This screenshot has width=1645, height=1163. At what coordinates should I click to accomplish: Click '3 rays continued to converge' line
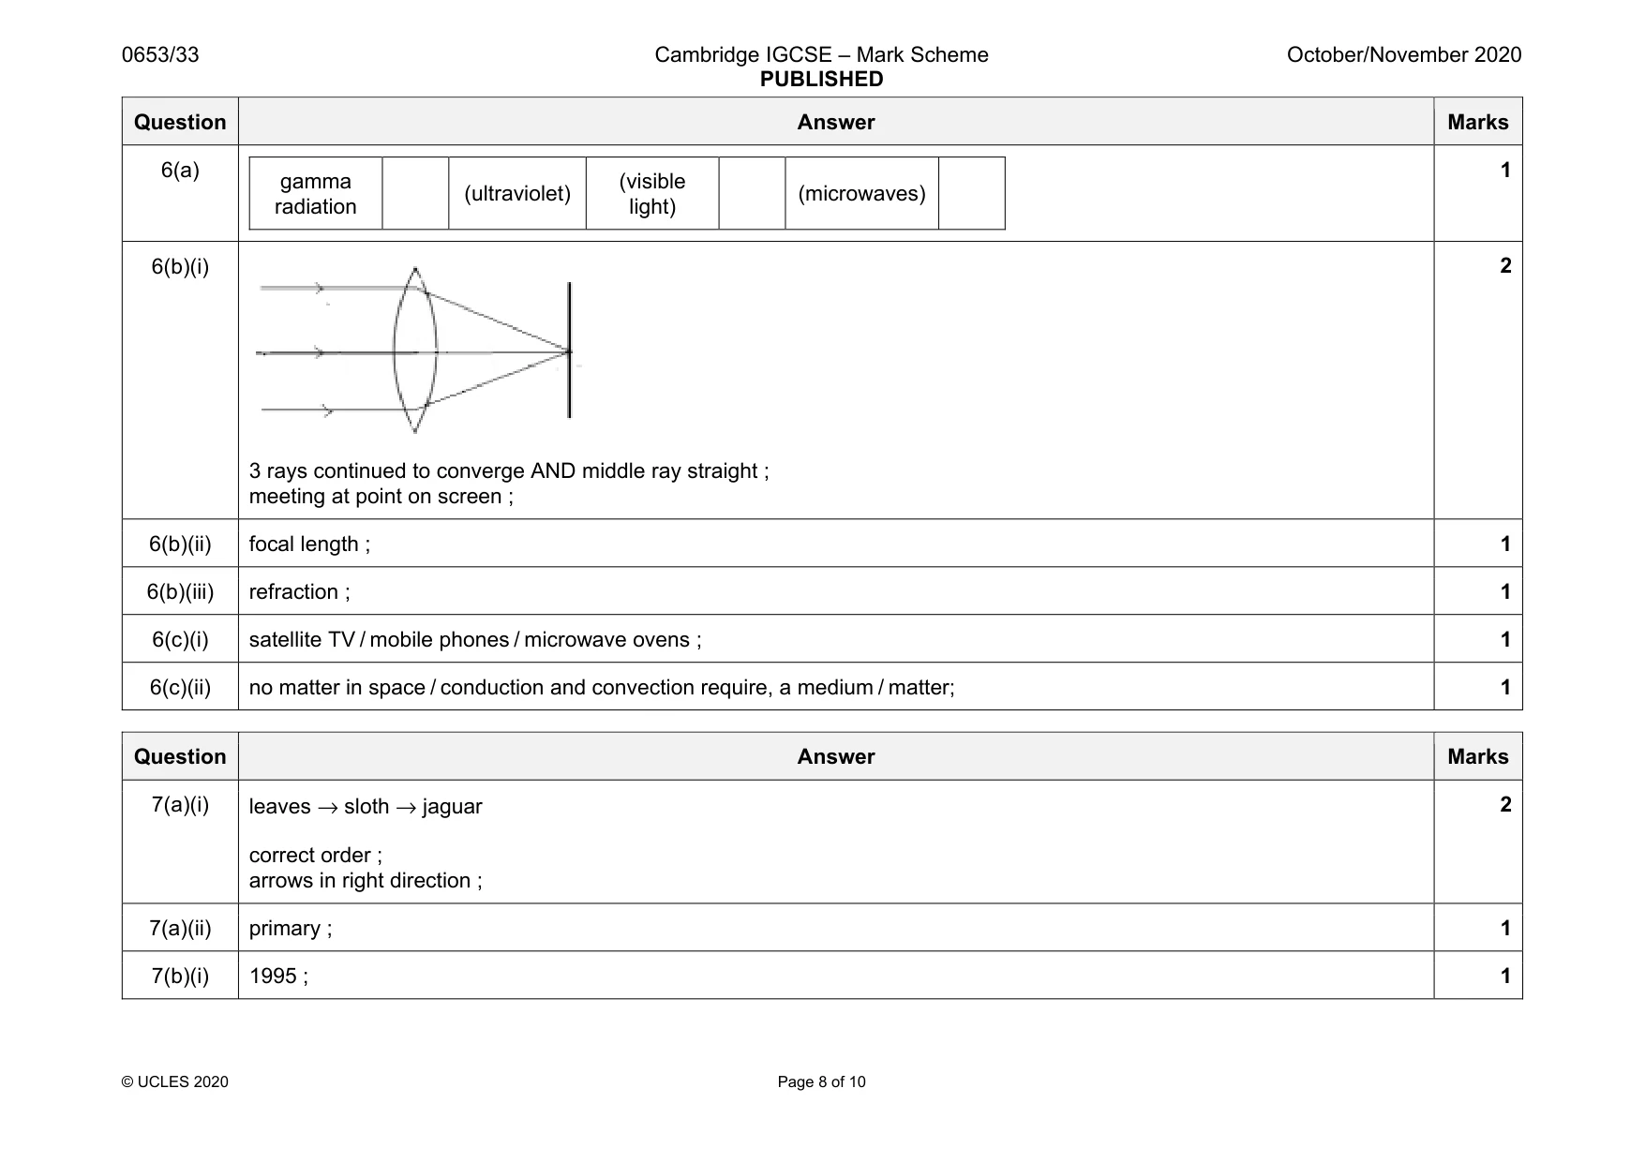[509, 470]
